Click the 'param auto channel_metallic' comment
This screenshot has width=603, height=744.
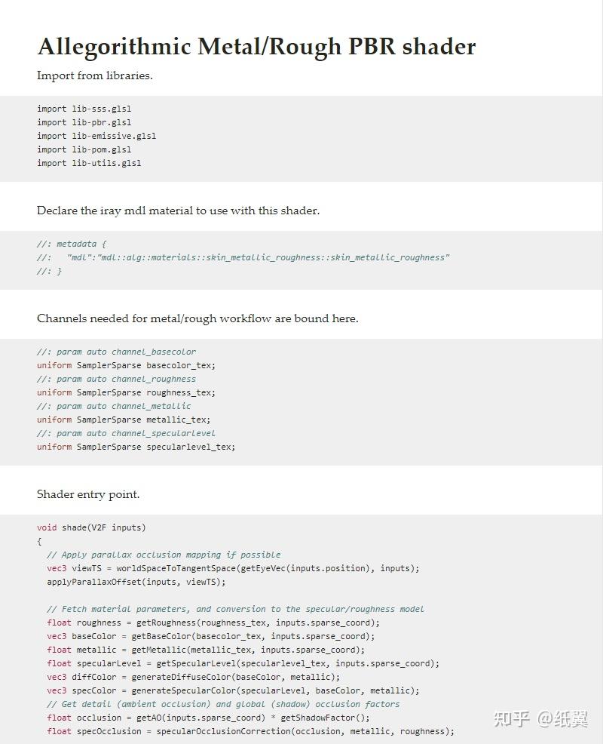click(114, 406)
